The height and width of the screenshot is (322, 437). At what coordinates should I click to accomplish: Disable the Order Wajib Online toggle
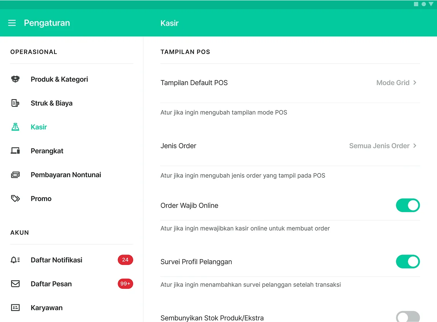pyautogui.click(x=407, y=205)
